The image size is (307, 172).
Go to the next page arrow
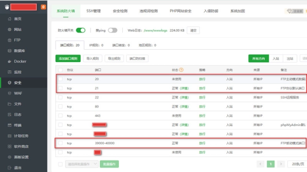(x=281, y=164)
